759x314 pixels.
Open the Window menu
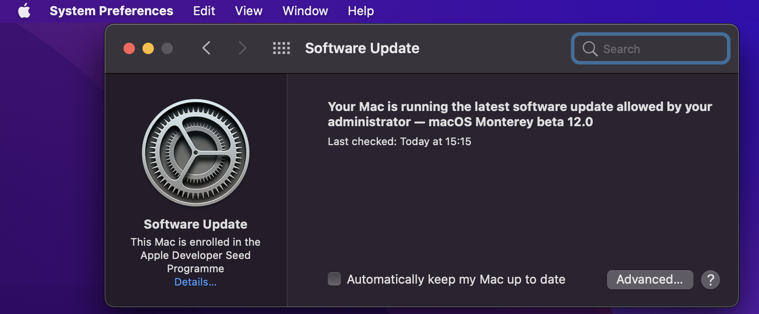[x=305, y=10]
